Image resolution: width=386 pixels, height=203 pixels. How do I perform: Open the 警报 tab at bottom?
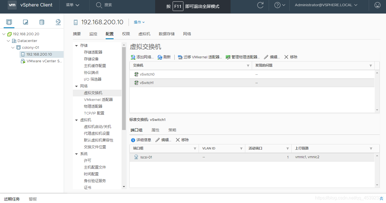click(x=33, y=199)
